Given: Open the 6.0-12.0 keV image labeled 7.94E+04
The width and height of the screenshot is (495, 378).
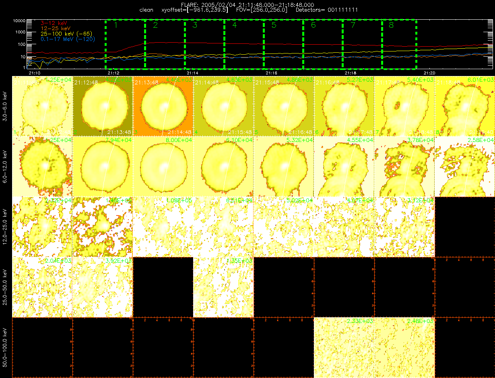Looking at the screenshot, I should pyautogui.click(x=103, y=166).
